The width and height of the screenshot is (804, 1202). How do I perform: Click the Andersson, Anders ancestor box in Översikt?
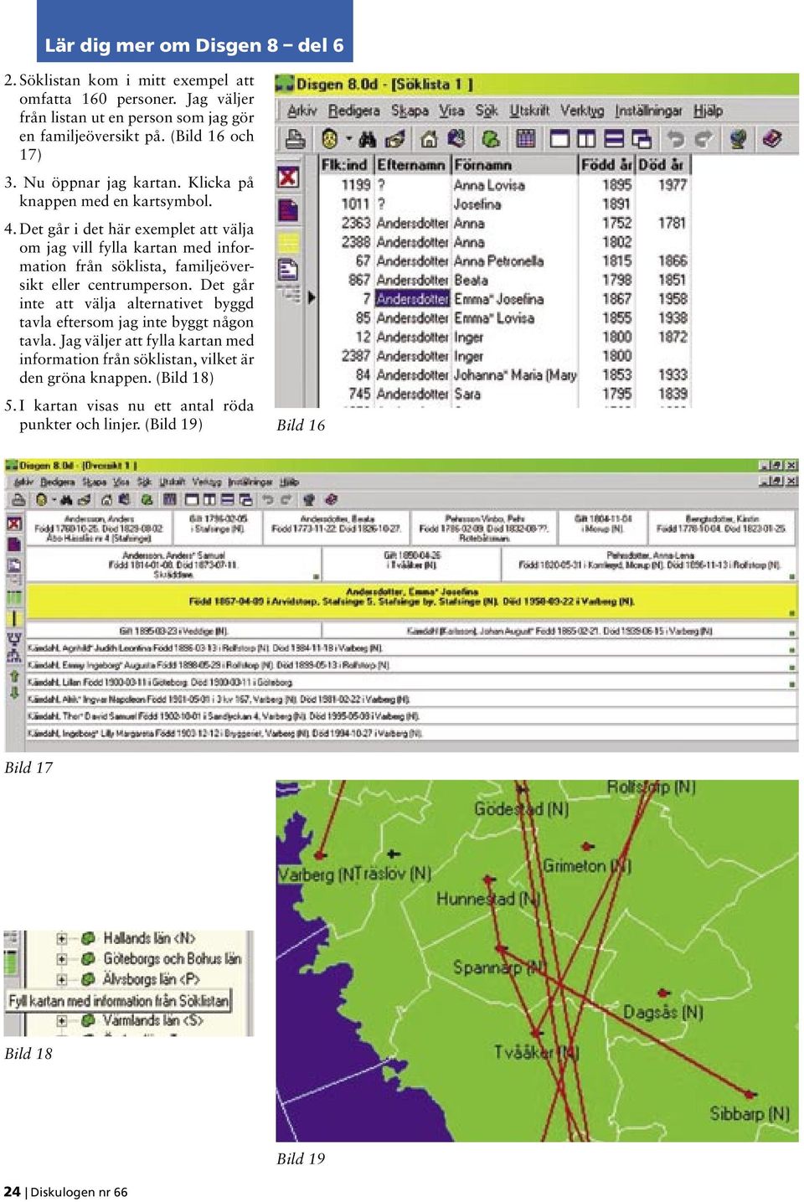[x=99, y=529]
